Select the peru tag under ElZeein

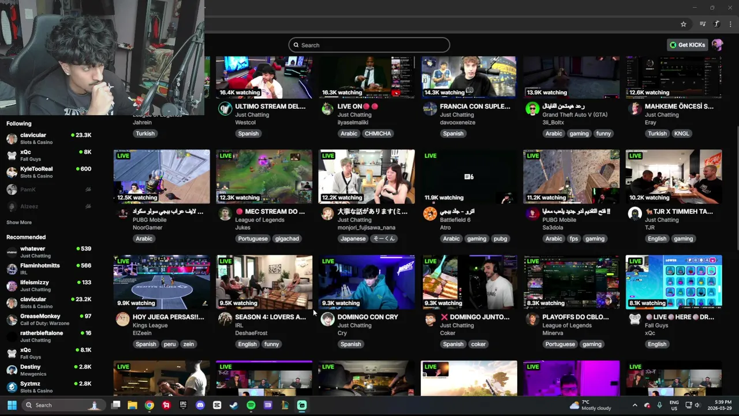[x=169, y=344]
